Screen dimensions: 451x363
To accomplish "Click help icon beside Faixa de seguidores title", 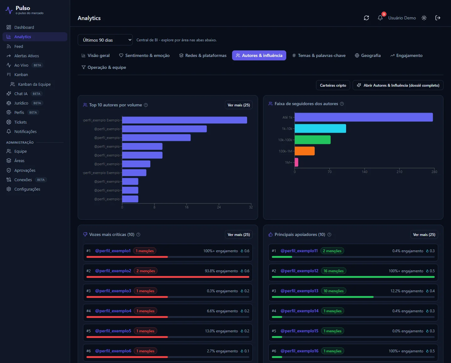I will pyautogui.click(x=342, y=104).
